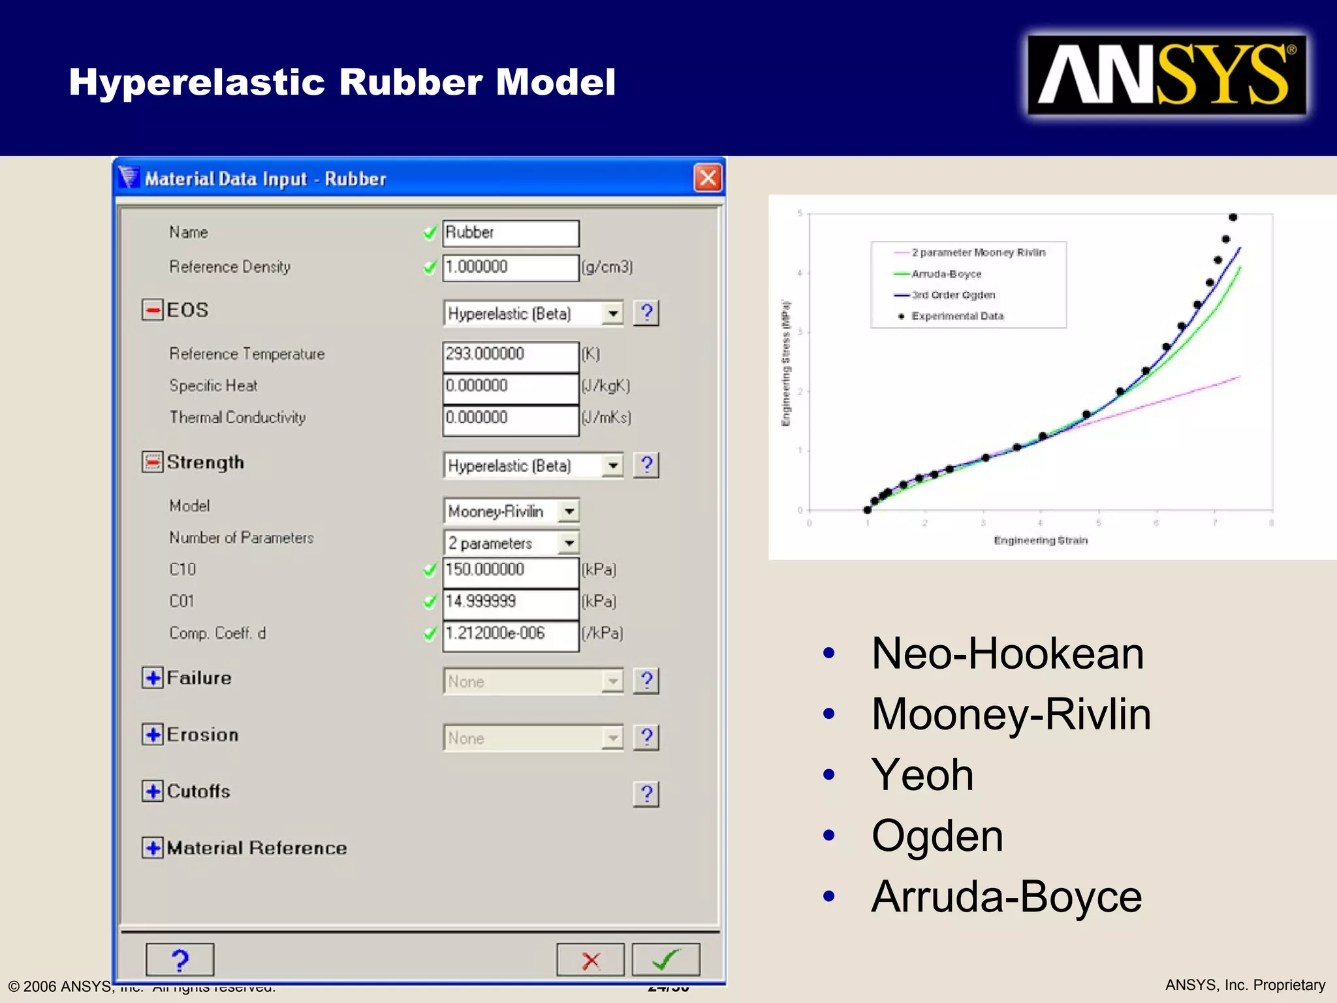
Task: Click the green checkmark beside C01
Action: click(430, 601)
